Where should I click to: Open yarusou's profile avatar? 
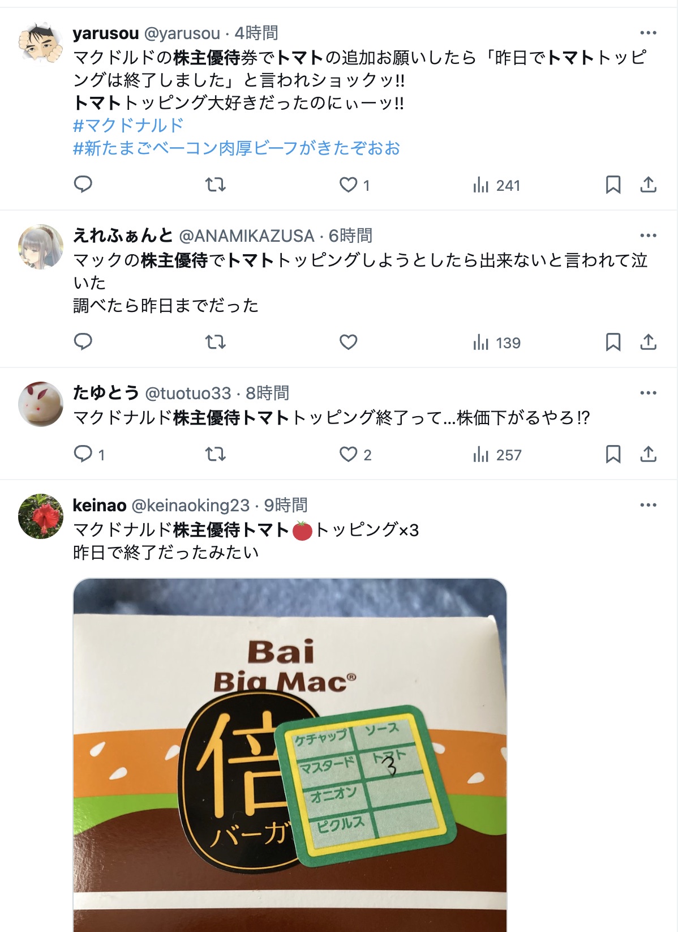(x=41, y=44)
